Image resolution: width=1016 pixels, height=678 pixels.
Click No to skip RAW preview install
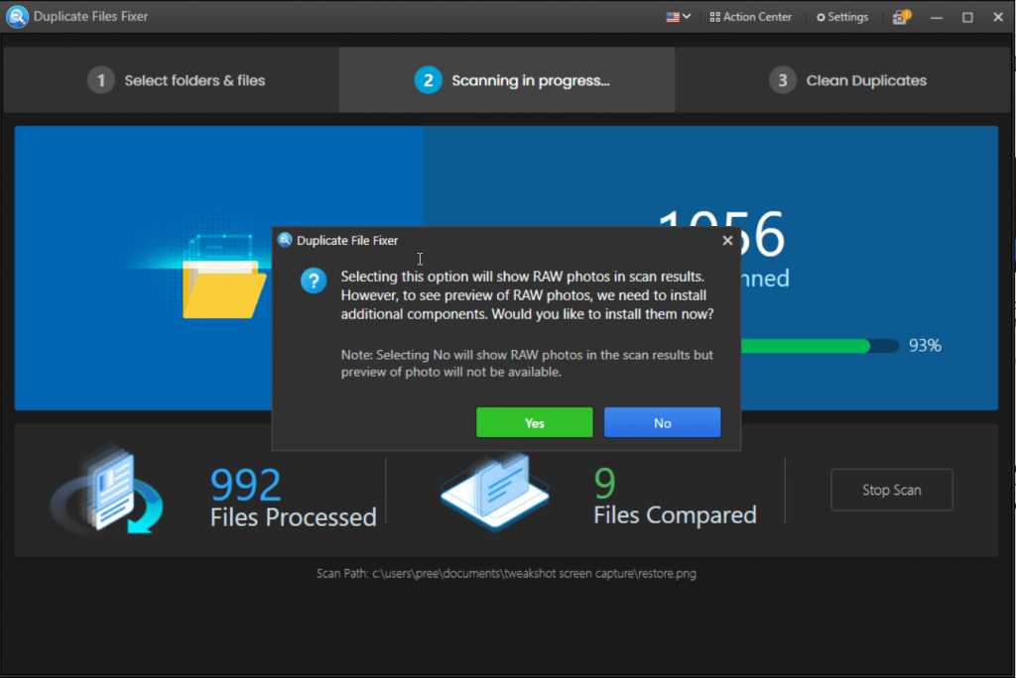(x=662, y=421)
